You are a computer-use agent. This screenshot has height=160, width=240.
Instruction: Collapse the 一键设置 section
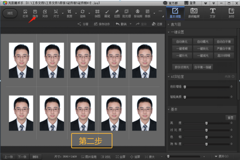177,32
